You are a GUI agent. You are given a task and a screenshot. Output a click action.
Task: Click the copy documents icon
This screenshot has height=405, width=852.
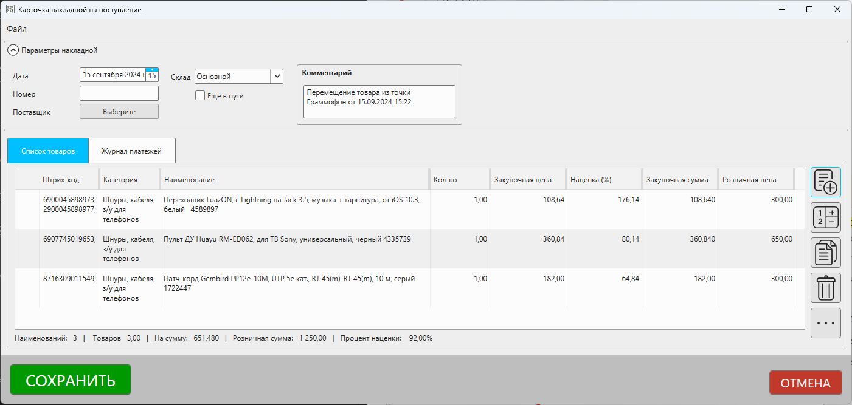click(x=826, y=253)
